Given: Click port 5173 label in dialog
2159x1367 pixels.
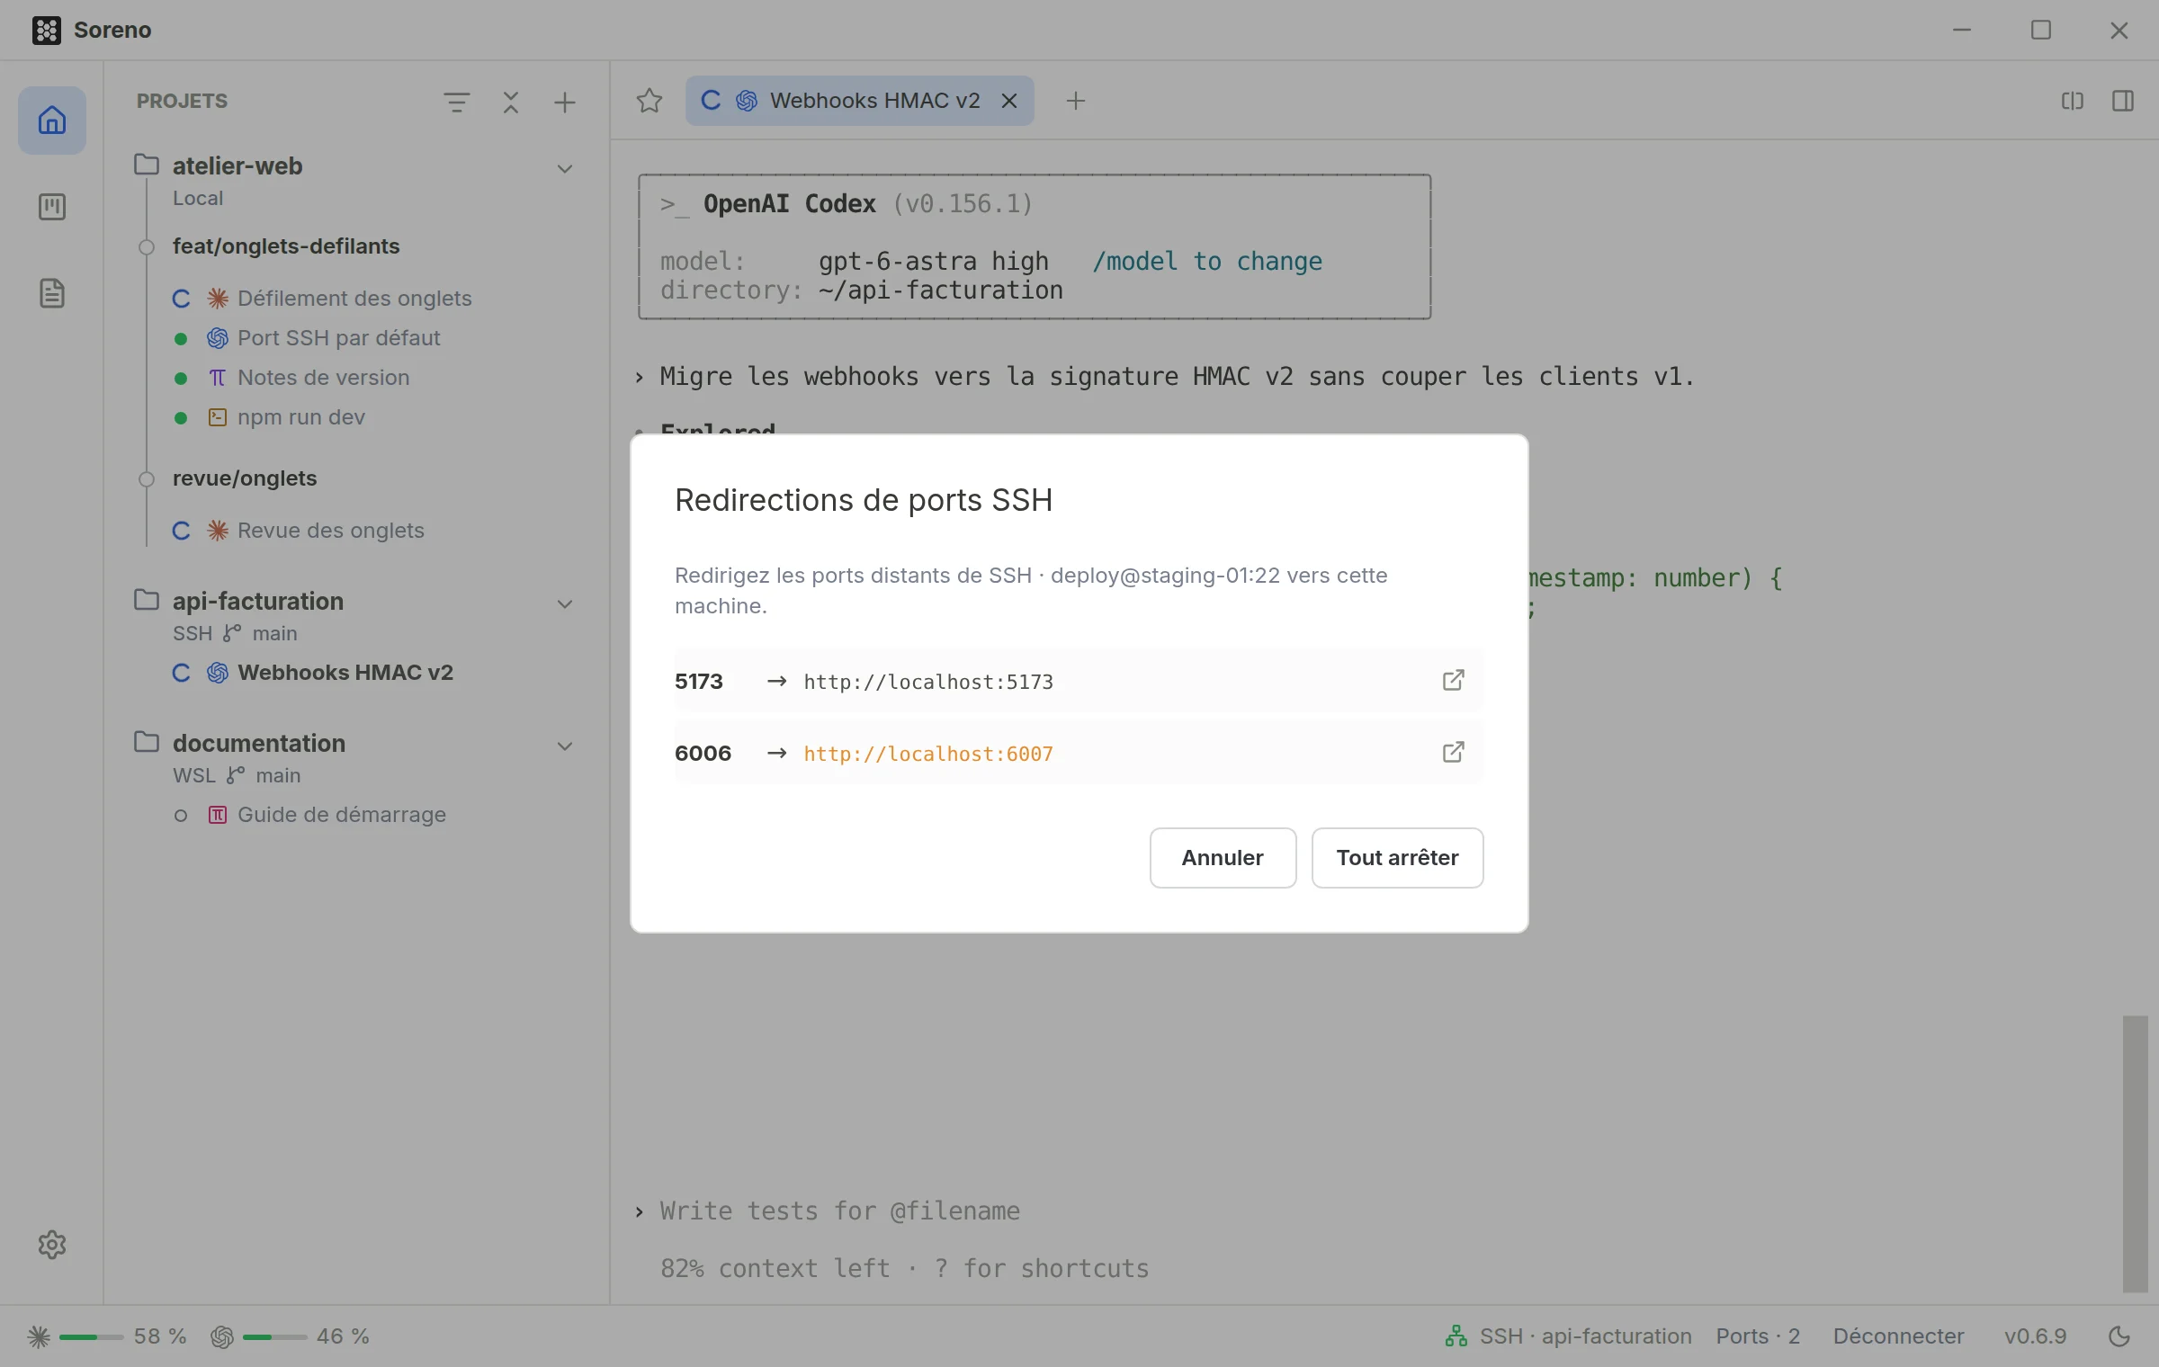Looking at the screenshot, I should tap(699, 681).
